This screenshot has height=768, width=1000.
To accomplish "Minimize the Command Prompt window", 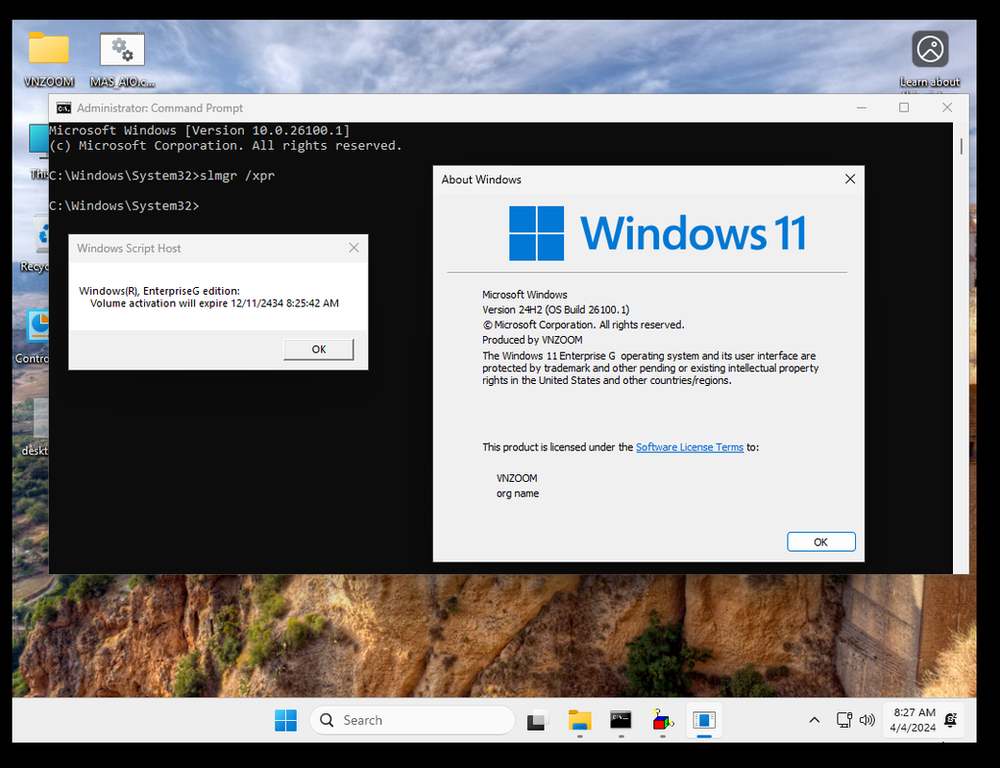I will 862,108.
